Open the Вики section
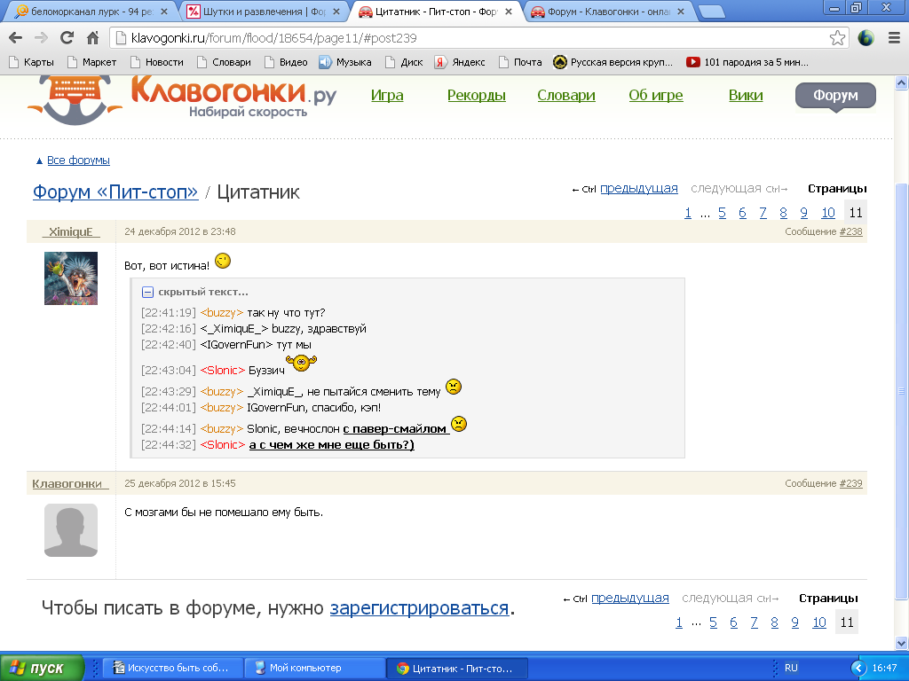The height and width of the screenshot is (681, 909). pos(746,96)
